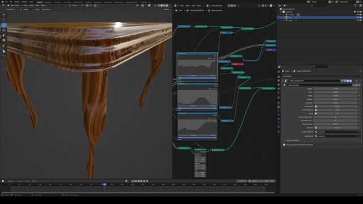363x204 pixels.
Task: Open the Material properties tab
Action: coord(278,126)
